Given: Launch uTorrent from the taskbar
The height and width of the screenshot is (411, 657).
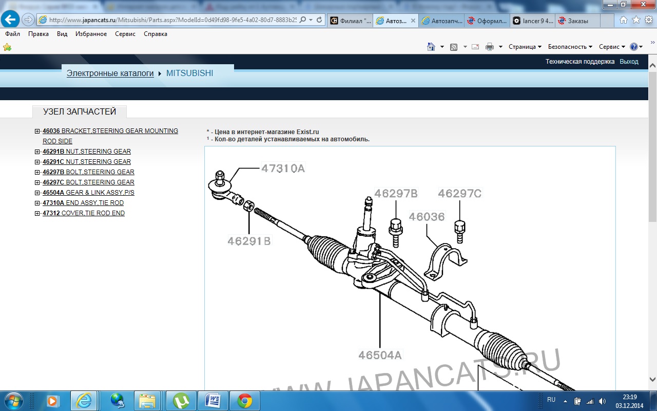Looking at the screenshot, I should [181, 400].
